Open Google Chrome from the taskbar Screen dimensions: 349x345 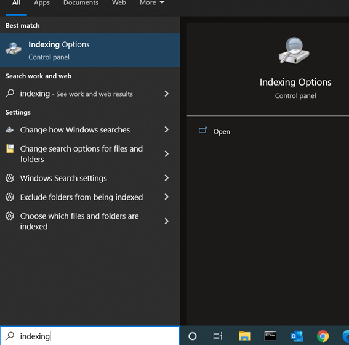tap(323, 336)
